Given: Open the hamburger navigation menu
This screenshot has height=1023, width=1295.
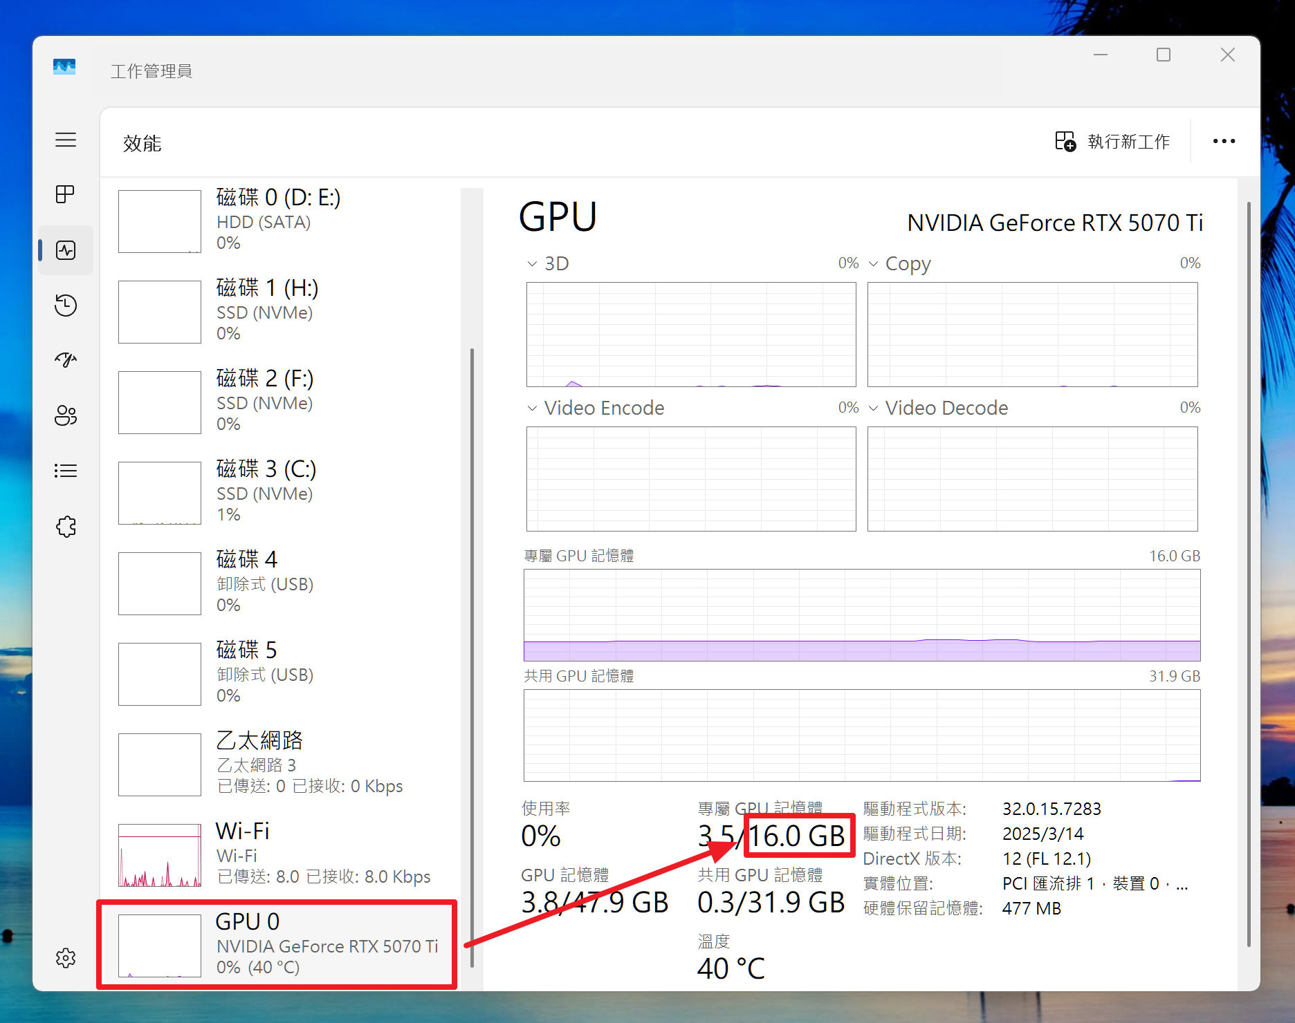Looking at the screenshot, I should click(x=66, y=140).
